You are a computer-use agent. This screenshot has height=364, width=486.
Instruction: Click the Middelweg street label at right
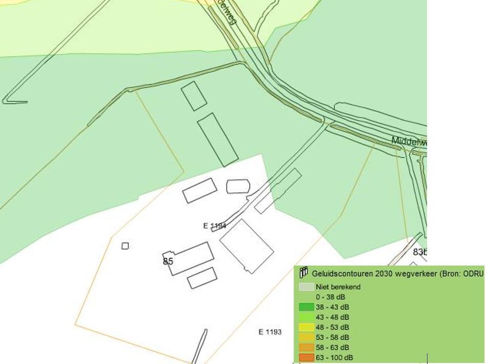(409, 141)
